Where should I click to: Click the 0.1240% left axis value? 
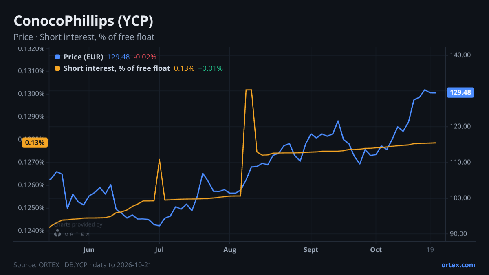(x=31, y=231)
